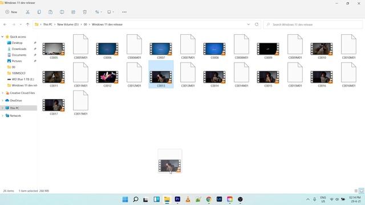Select Network in navigation pane
365x205 pixels.
pos(15,116)
